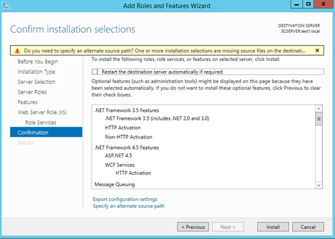Open the Role Services step

[41, 122]
